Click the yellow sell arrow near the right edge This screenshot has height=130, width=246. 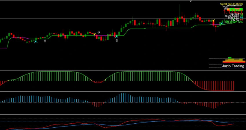pos(214,21)
